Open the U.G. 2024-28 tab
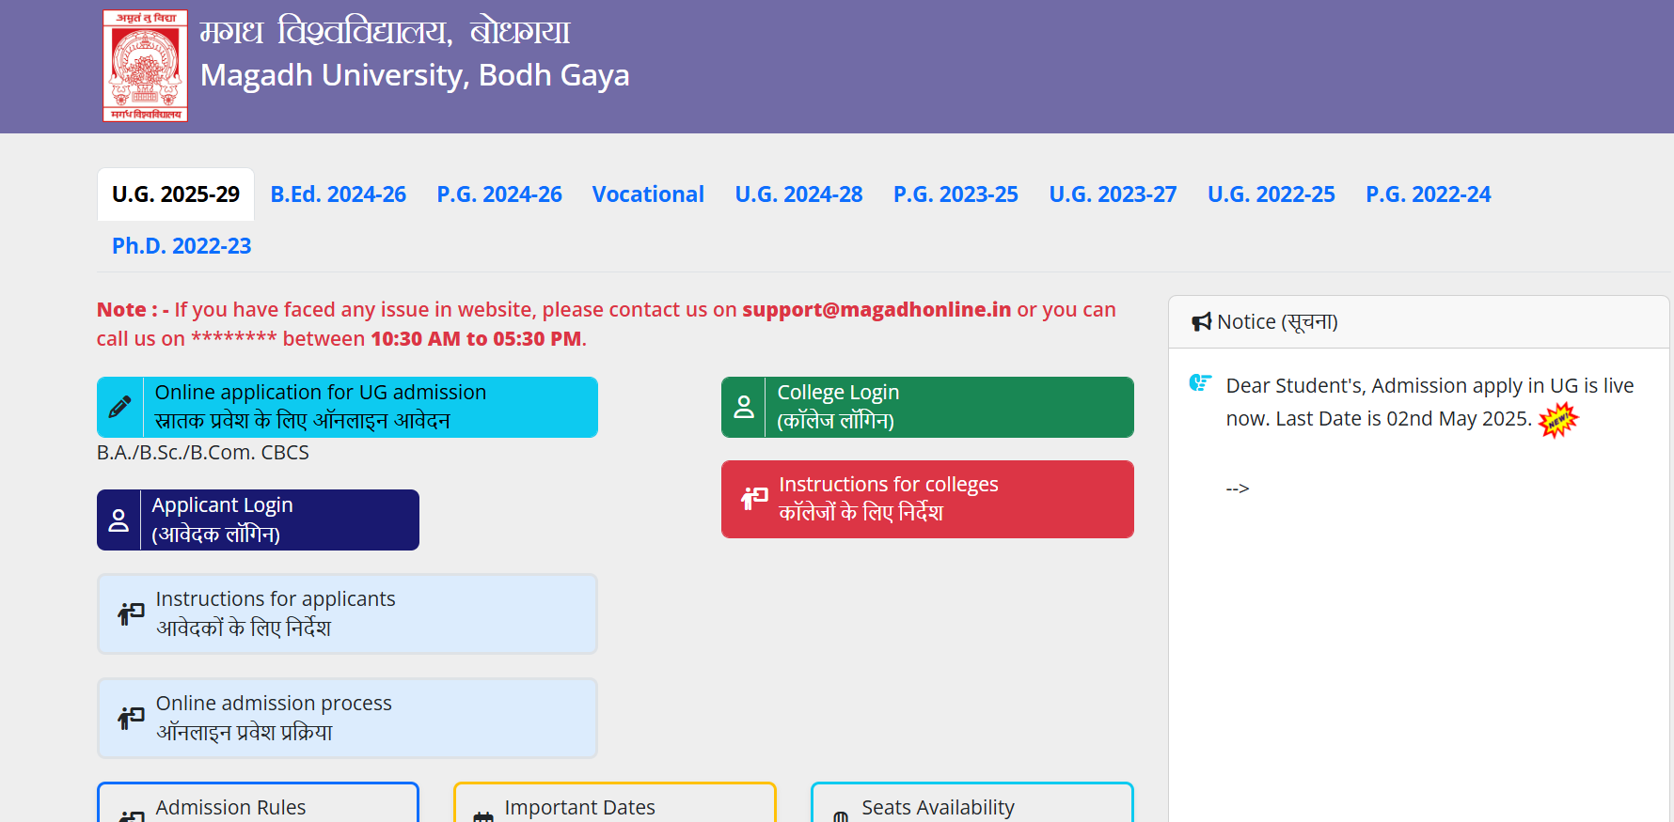This screenshot has width=1674, height=822. [x=798, y=194]
